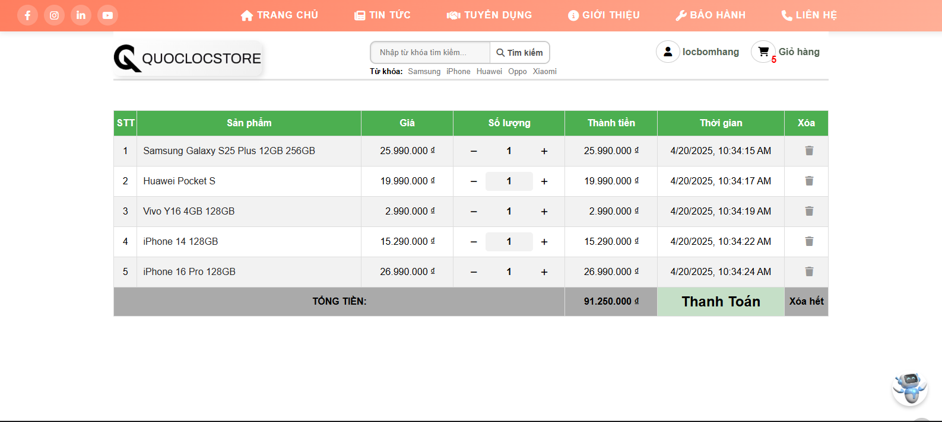The image size is (942, 422).
Task: Increase quantity of Huawei Pocket S
Action: click(544, 181)
